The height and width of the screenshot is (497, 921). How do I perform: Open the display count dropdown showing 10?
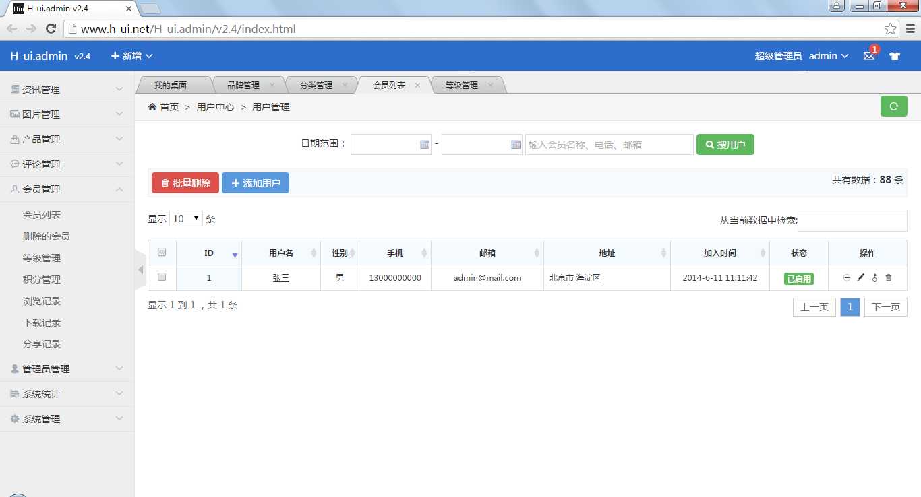point(186,219)
